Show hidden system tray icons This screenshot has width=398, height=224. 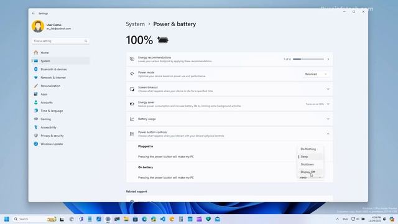click(337, 219)
